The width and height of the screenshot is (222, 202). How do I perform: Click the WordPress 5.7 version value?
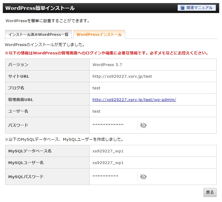(x=107, y=65)
